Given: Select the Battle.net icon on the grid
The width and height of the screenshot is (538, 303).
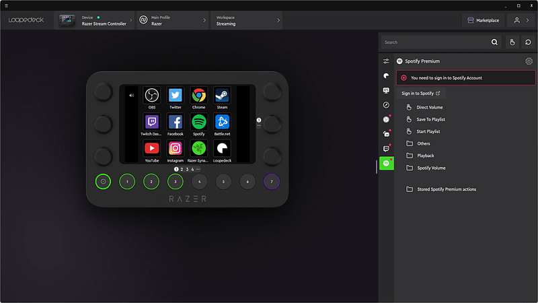Looking at the screenshot, I should click(x=222, y=122).
